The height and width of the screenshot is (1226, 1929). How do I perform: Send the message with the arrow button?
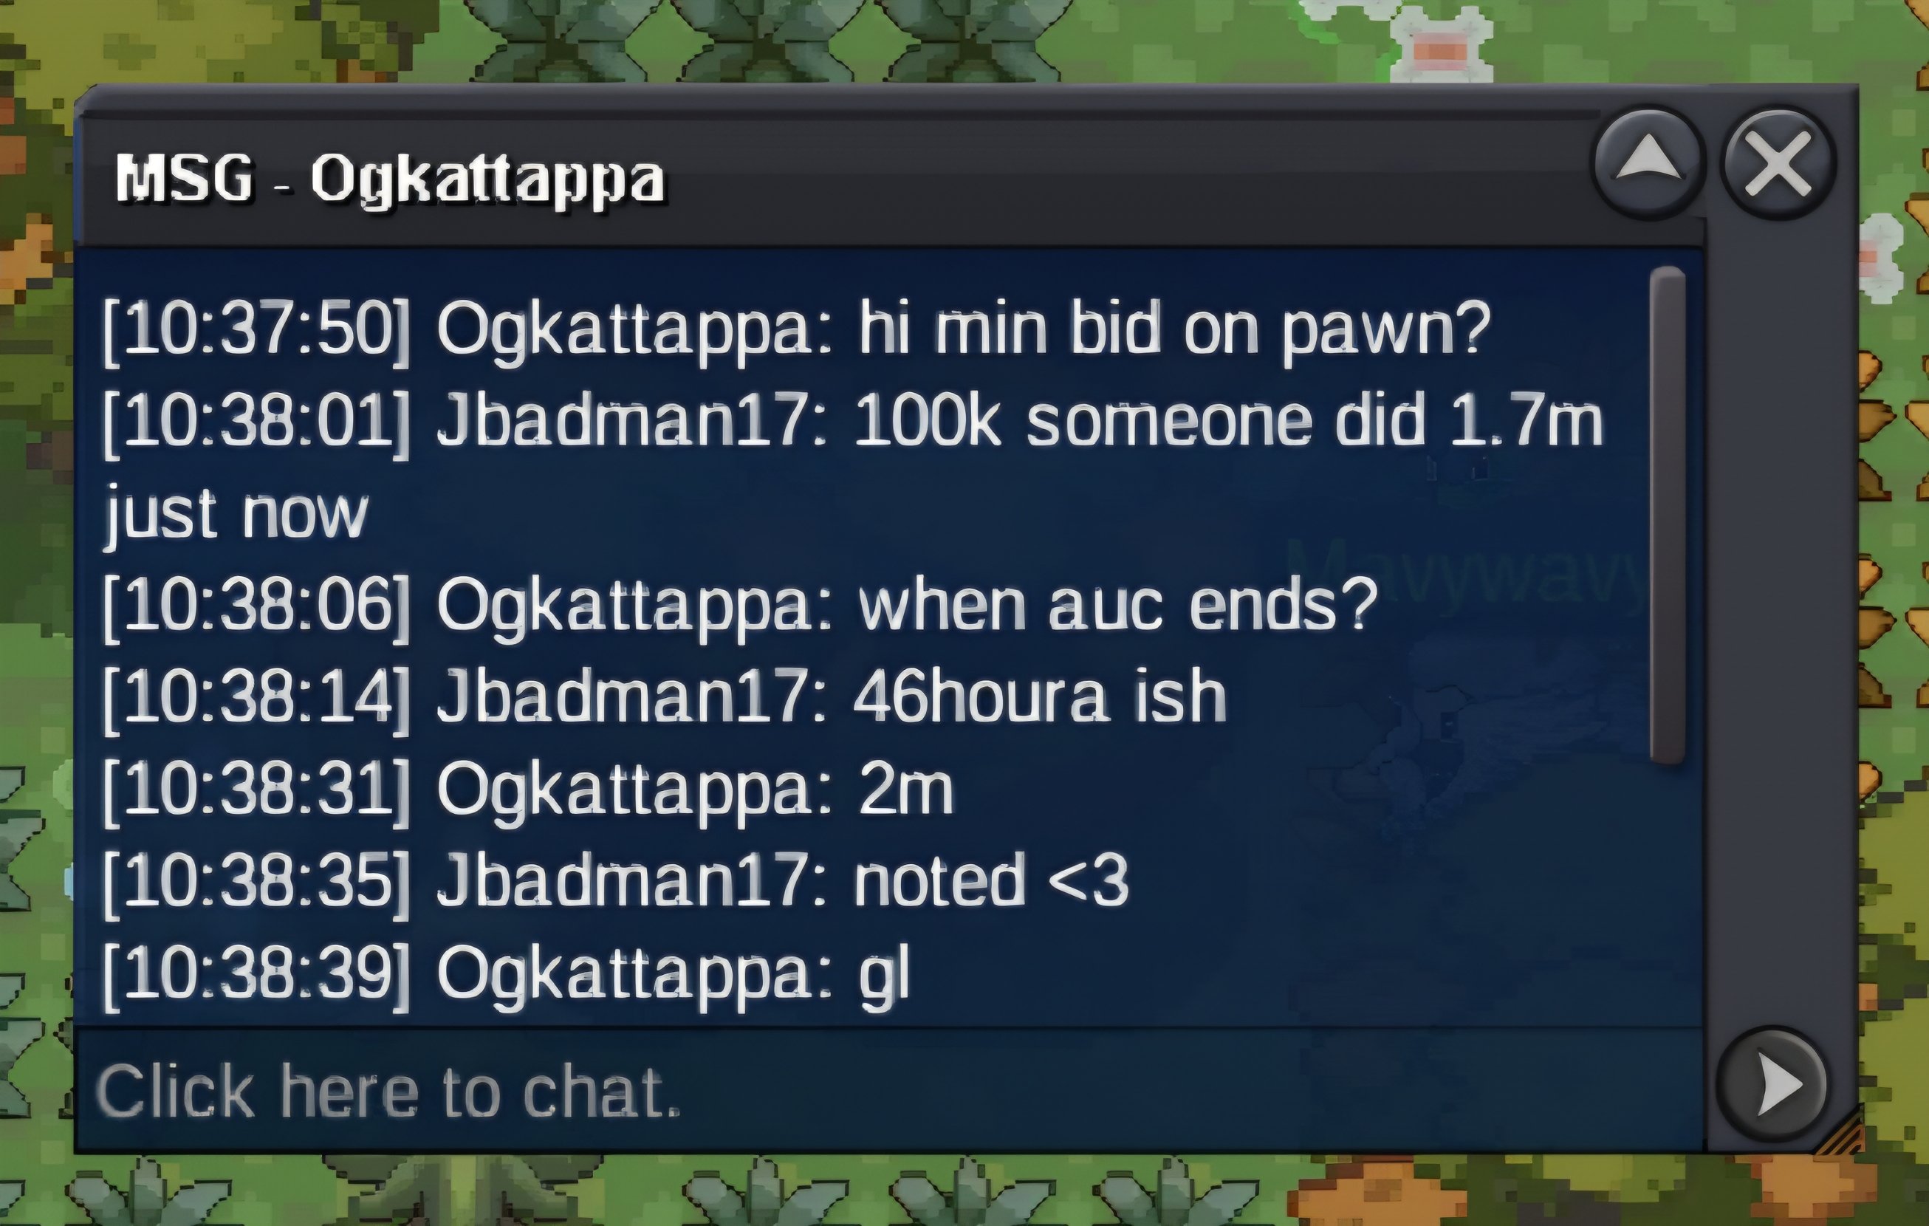pyautogui.click(x=1772, y=1085)
